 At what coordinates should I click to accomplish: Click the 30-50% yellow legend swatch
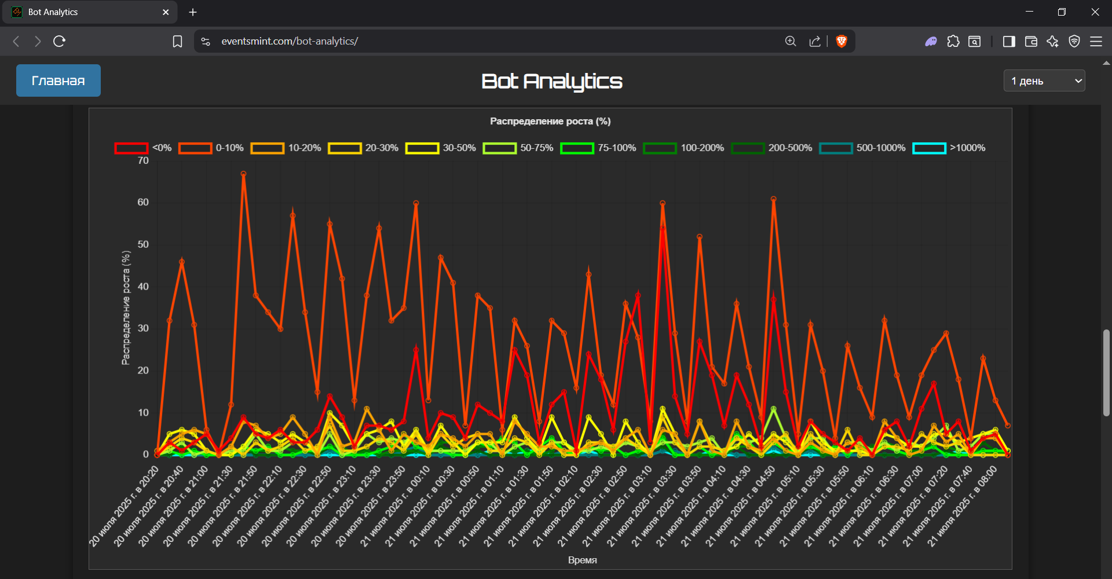click(x=422, y=148)
